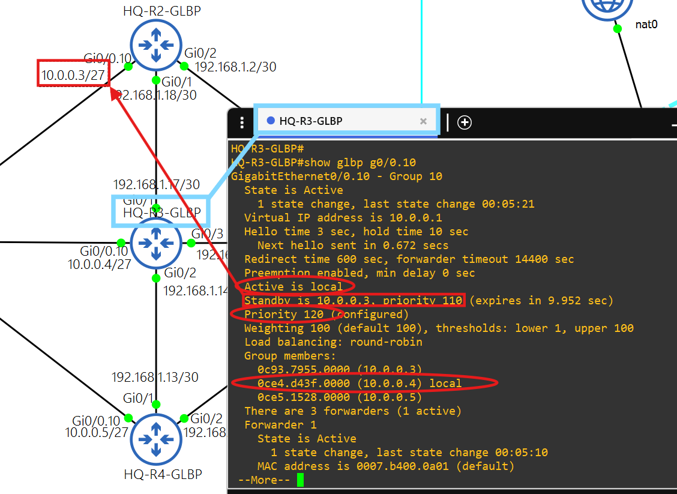Image resolution: width=677 pixels, height=494 pixels.
Task: Click Gi0/1 interface dot on HQ-R4-GLBP
Action: (x=156, y=404)
